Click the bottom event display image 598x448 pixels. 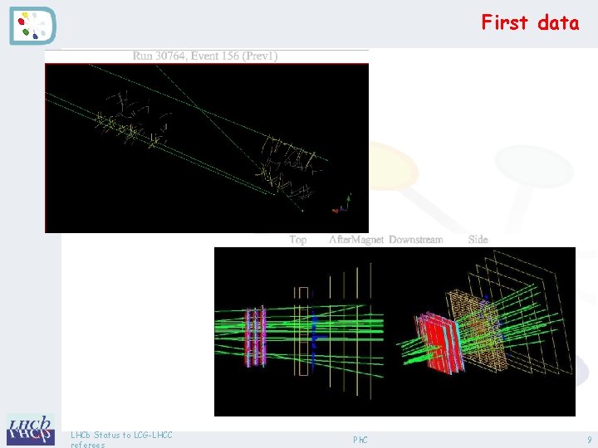coord(395,331)
